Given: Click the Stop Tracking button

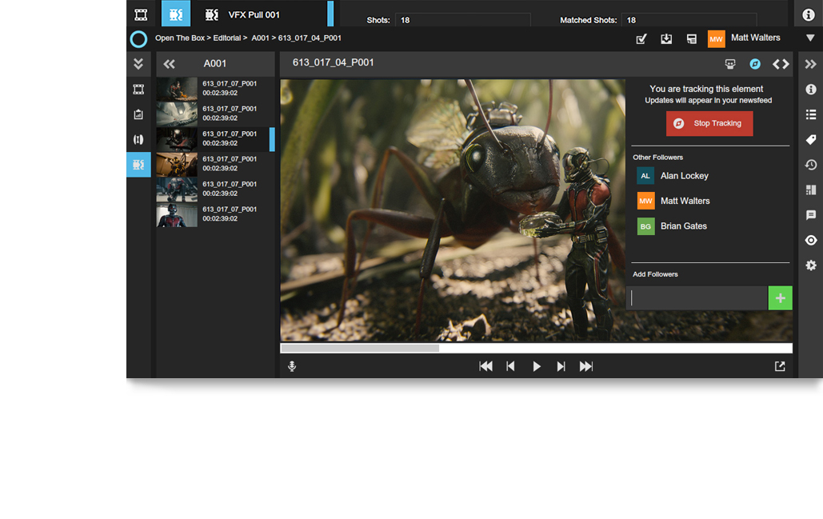Looking at the screenshot, I should [x=709, y=123].
